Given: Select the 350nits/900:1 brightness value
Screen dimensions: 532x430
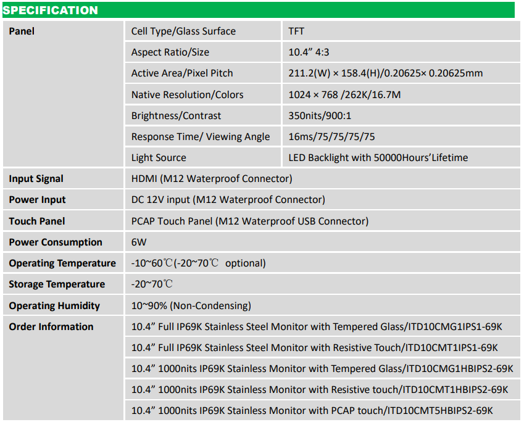Looking at the screenshot, I should (319, 116).
